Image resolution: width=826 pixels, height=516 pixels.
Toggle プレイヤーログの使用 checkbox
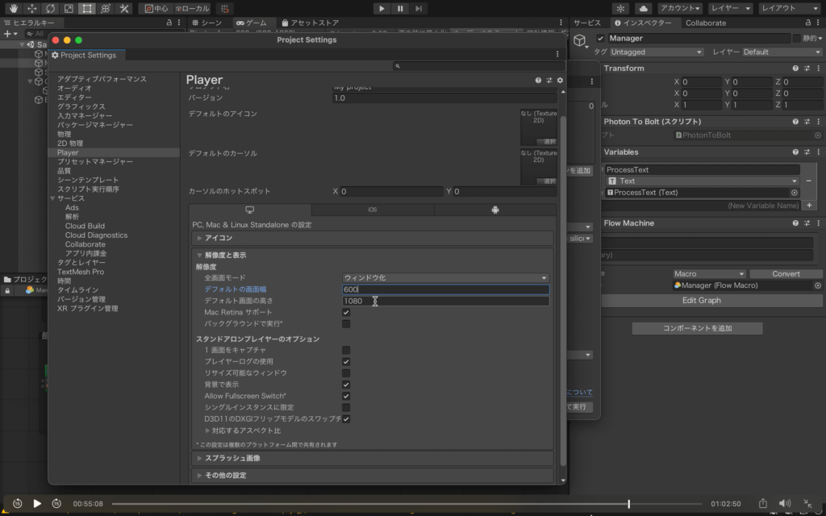(346, 362)
